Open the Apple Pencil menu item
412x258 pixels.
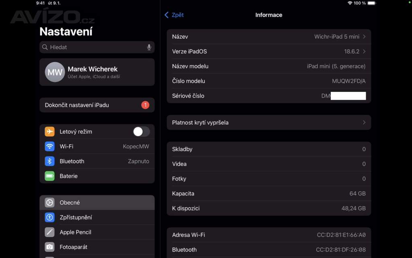tap(97, 232)
